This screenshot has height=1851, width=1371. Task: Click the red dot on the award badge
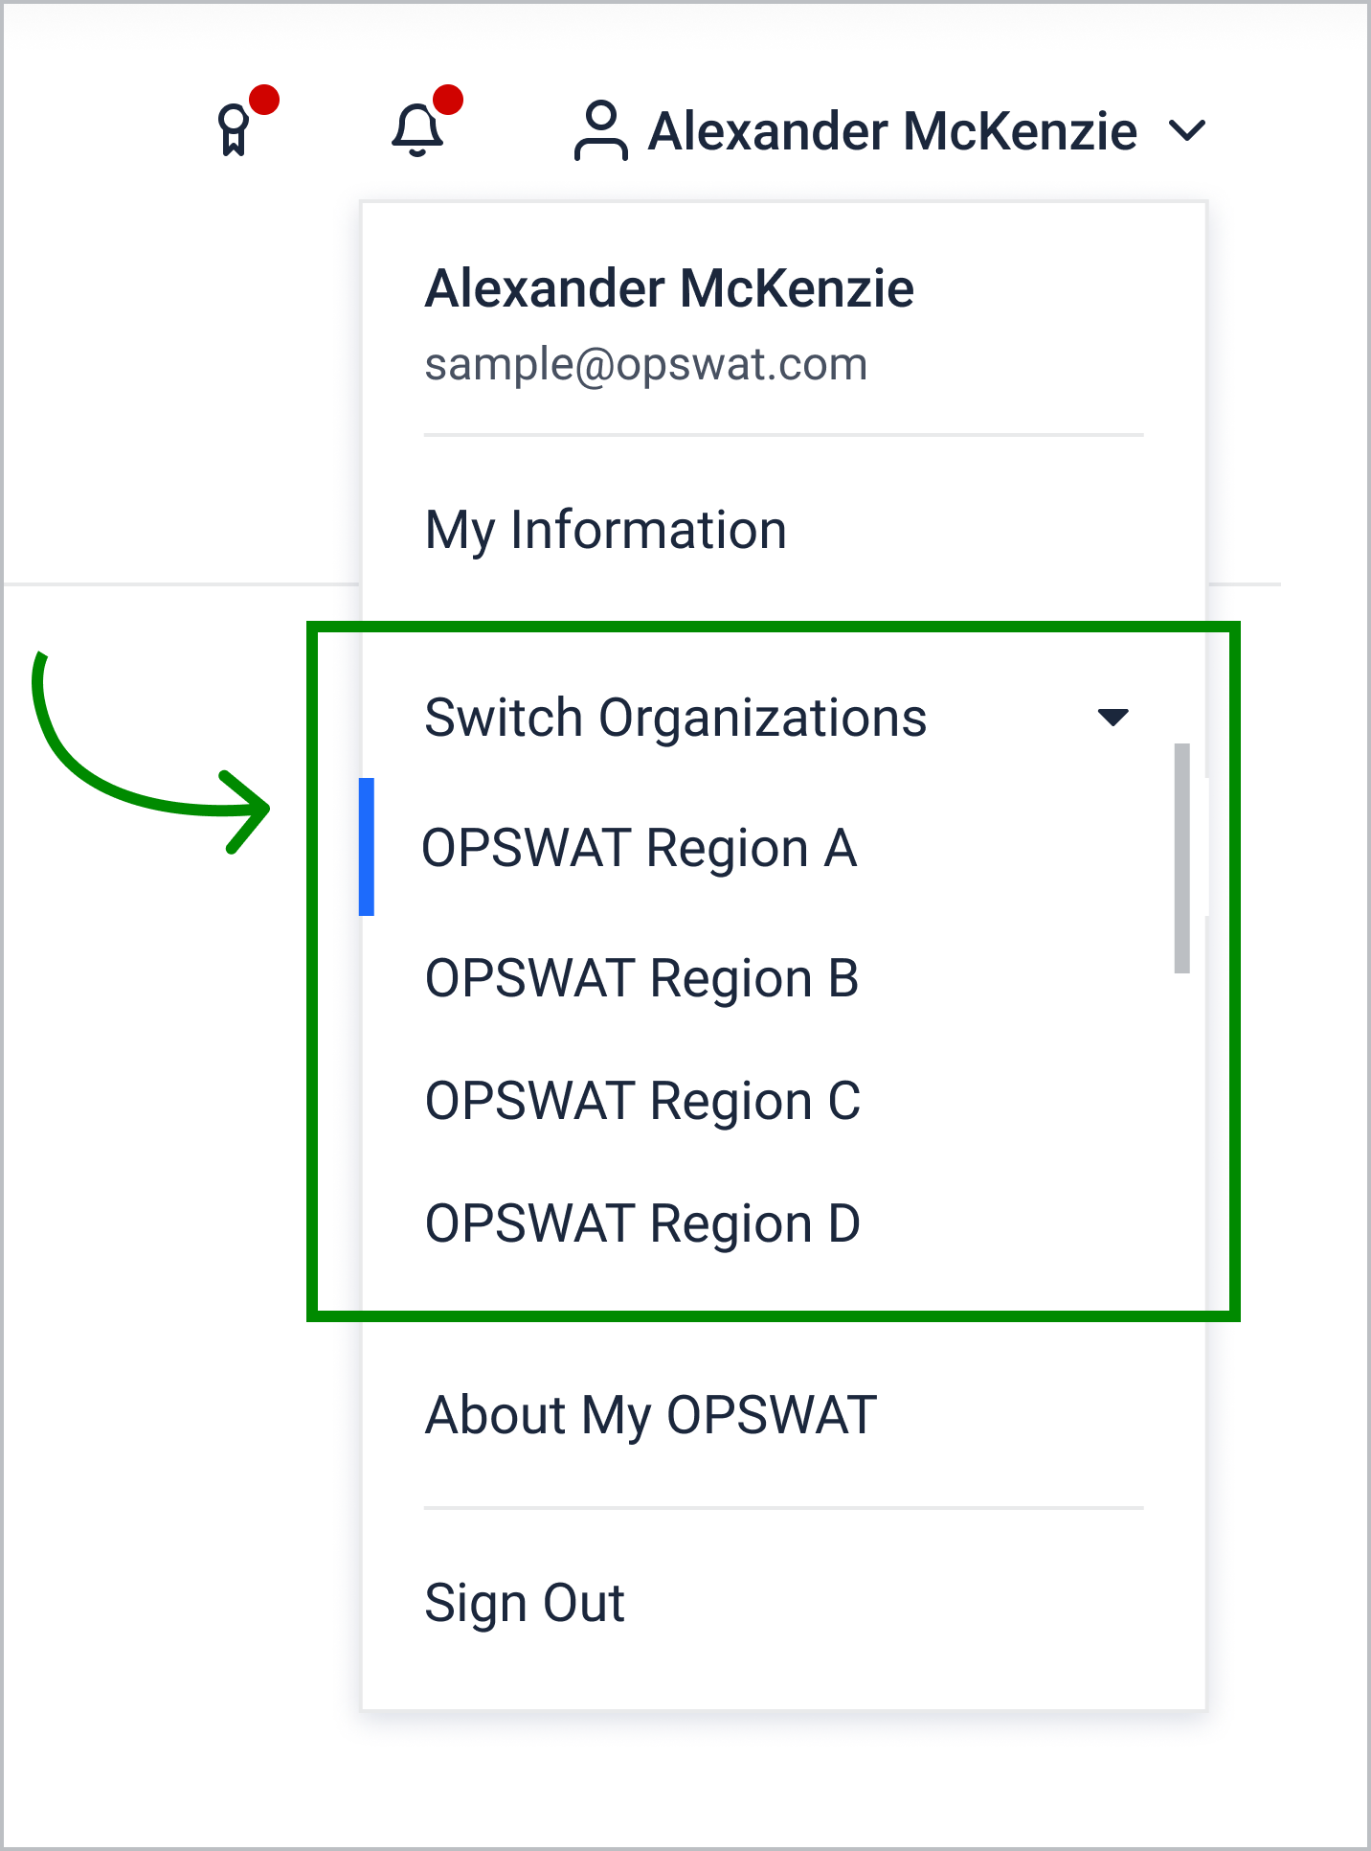[x=263, y=100]
